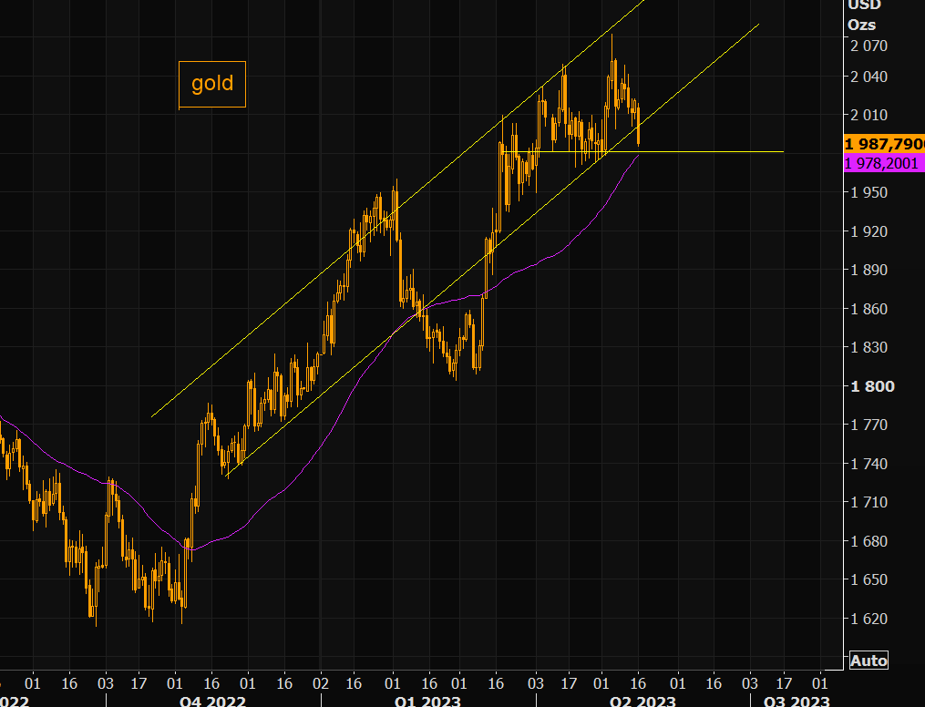Click the Ozs unit label
This screenshot has width=925, height=707.
[x=861, y=25]
